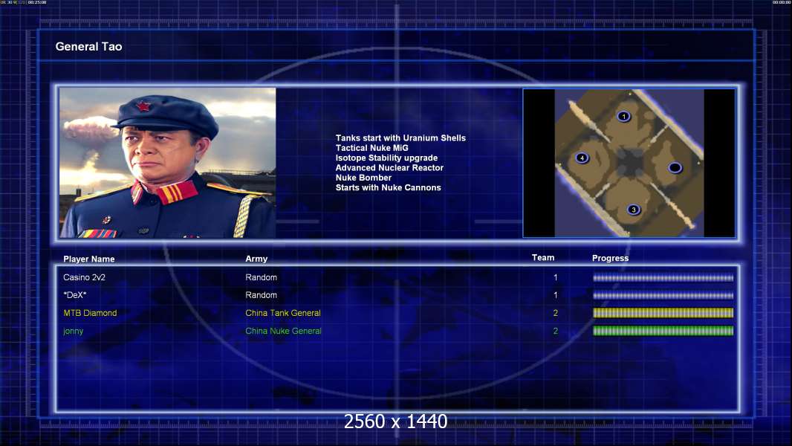The image size is (792, 446).
Task: Click the 'Advanced Nuclear Reactor' line
Action: 389,168
